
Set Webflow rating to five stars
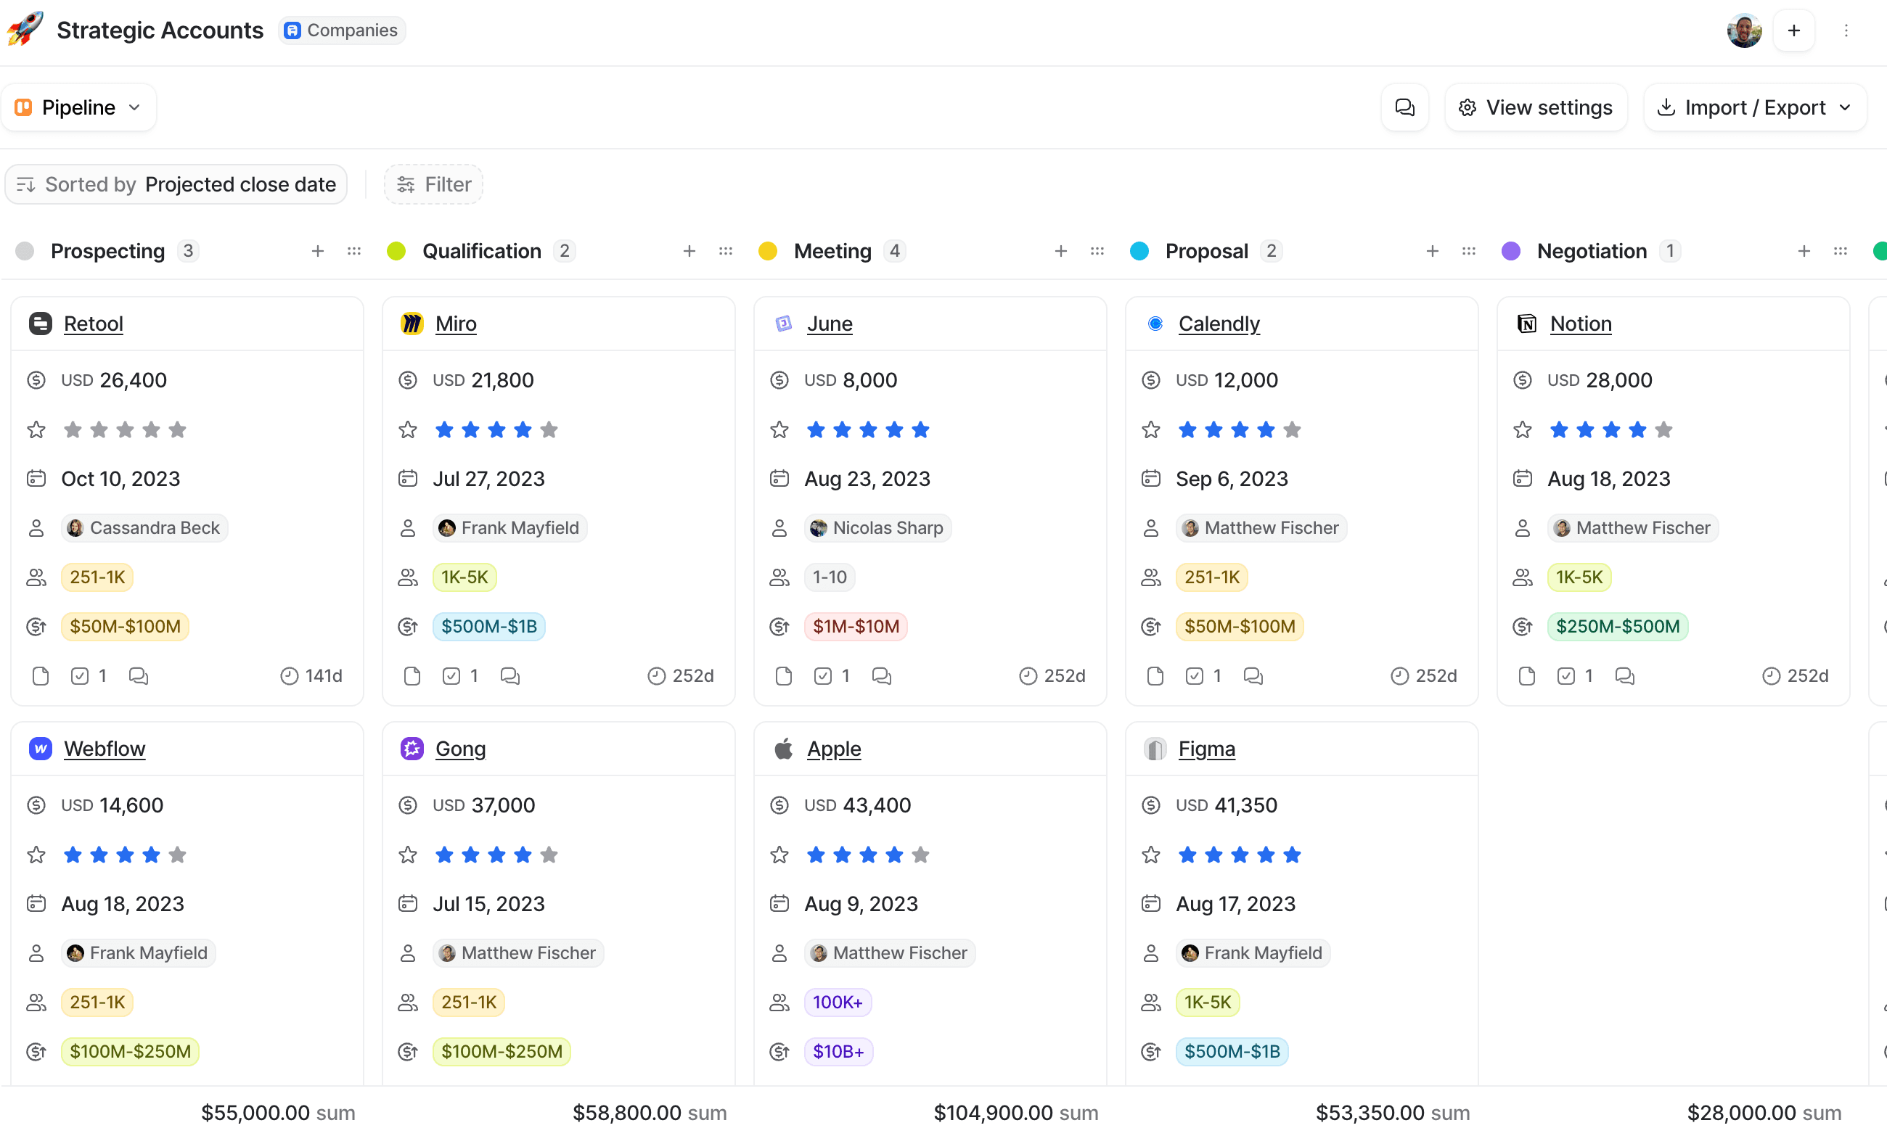(x=178, y=855)
